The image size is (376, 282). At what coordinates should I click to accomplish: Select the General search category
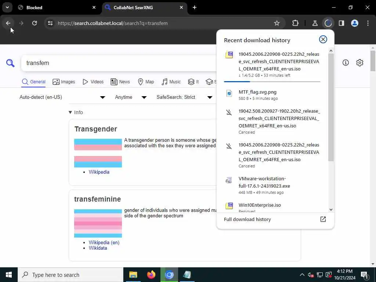33,82
